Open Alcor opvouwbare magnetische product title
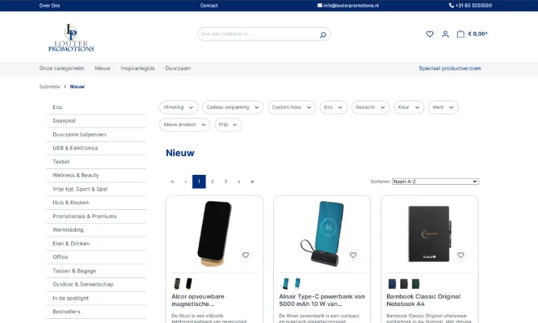The height and width of the screenshot is (323, 538). tap(198, 300)
